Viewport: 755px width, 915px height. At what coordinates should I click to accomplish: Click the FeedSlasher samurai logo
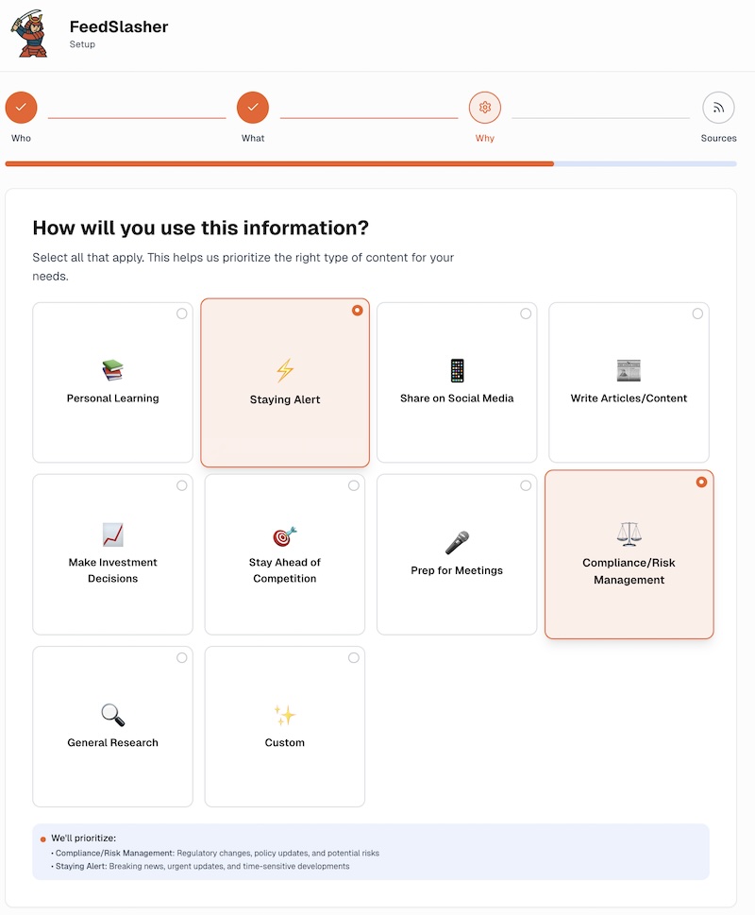tap(29, 35)
